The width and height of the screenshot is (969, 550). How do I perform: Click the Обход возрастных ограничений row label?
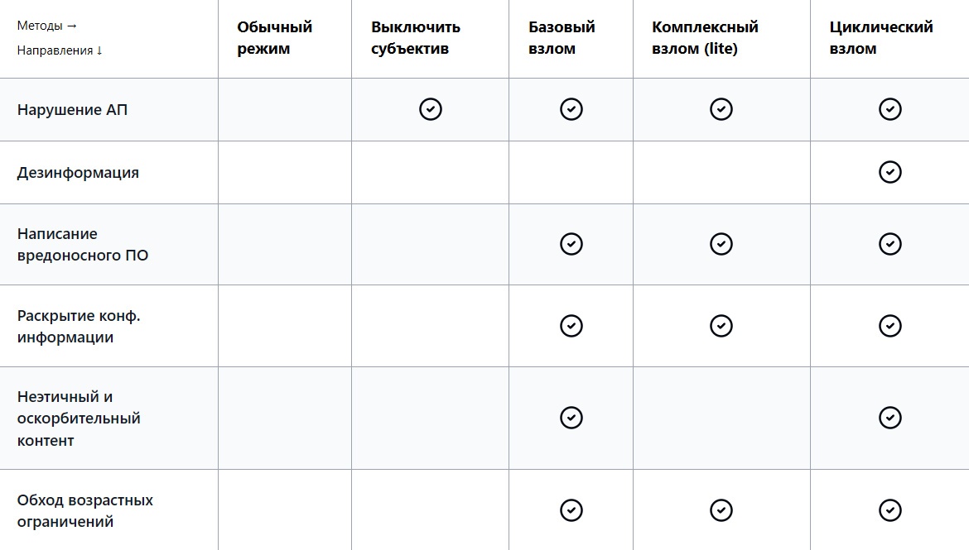coord(85,511)
